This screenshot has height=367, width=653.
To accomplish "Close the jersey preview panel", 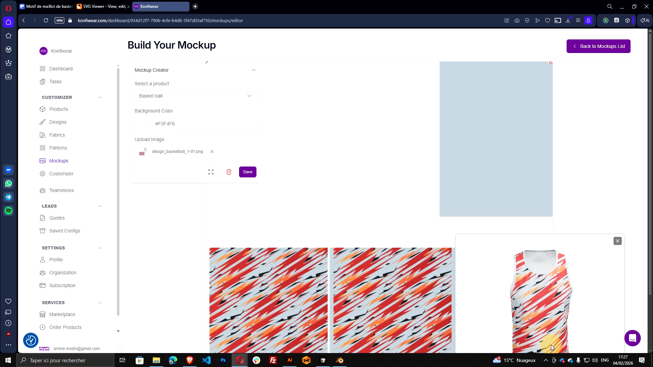I will 618,241.
